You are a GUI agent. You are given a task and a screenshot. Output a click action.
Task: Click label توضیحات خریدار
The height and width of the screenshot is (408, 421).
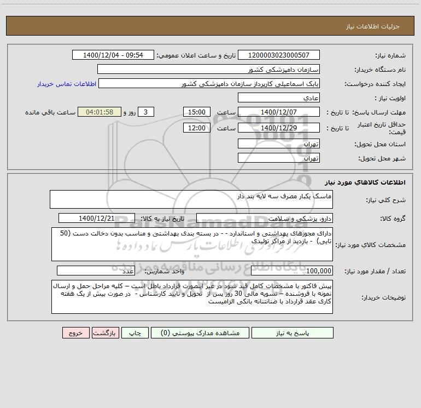(384, 298)
